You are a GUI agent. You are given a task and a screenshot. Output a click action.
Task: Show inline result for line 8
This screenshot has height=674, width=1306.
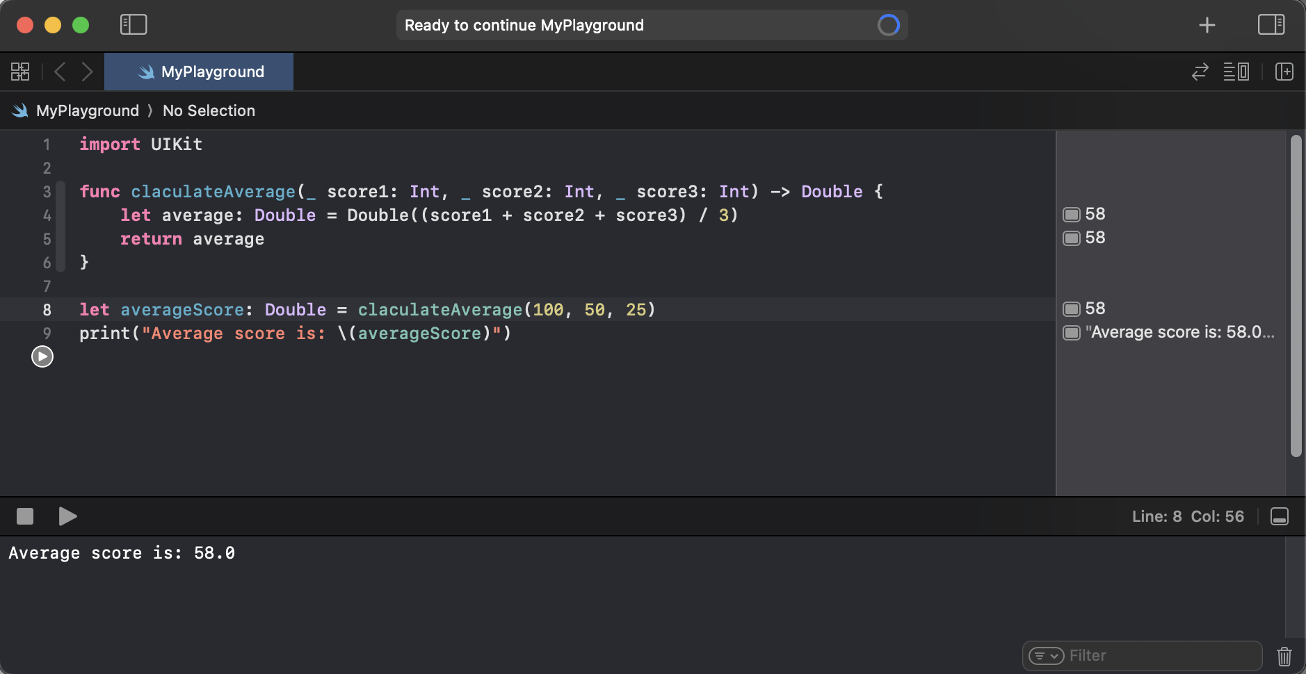point(1072,309)
